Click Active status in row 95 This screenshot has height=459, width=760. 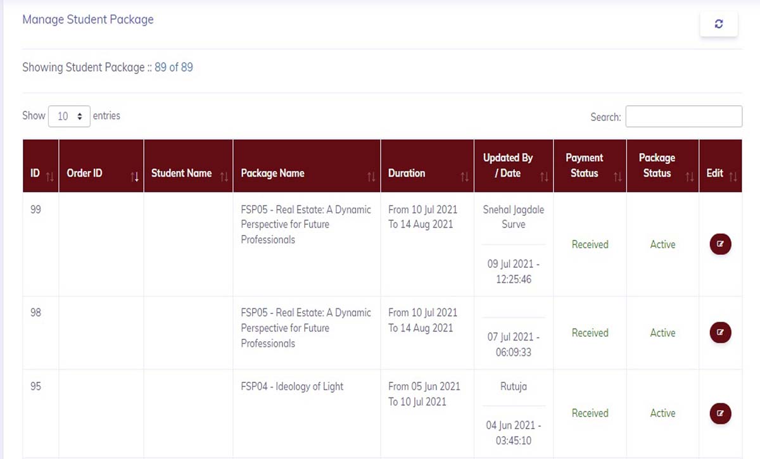[662, 413]
